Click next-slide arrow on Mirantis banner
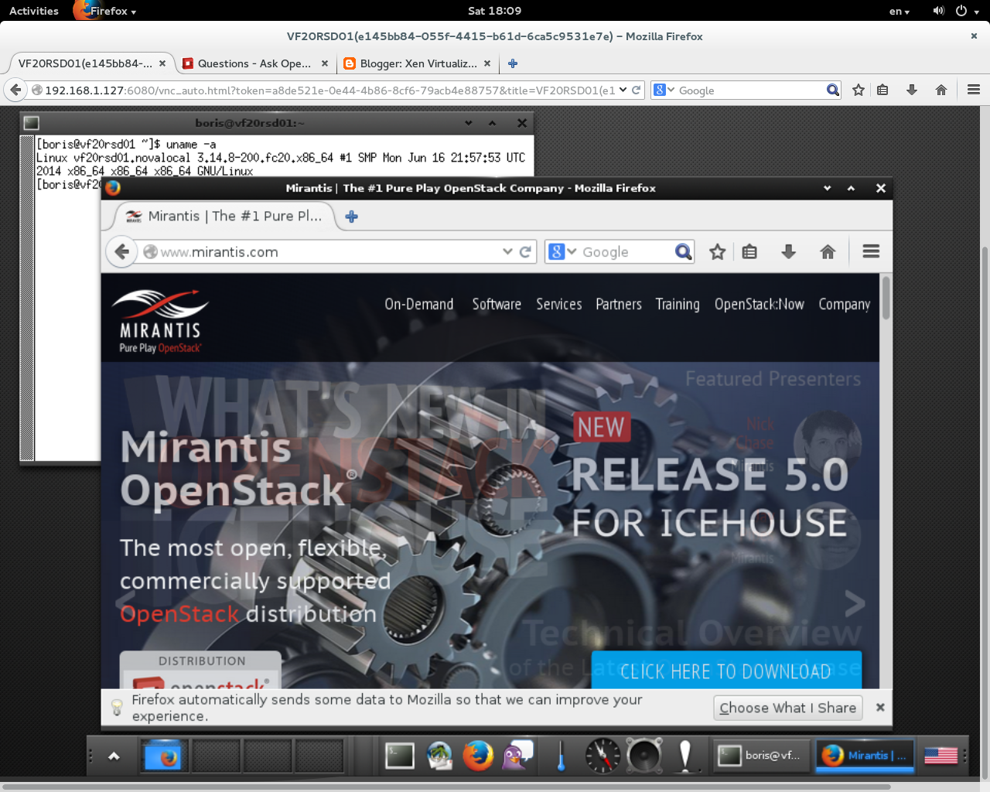 click(855, 603)
